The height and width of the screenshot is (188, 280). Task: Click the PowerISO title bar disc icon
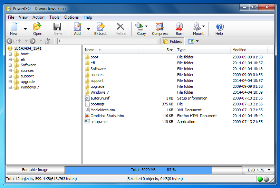(x=8, y=9)
